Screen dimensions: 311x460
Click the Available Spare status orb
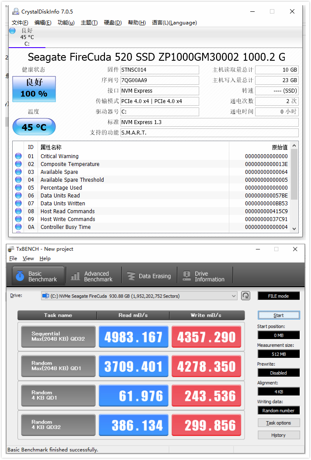pyautogui.click(x=18, y=172)
